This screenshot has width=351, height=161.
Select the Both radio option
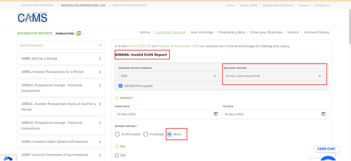click(170, 134)
